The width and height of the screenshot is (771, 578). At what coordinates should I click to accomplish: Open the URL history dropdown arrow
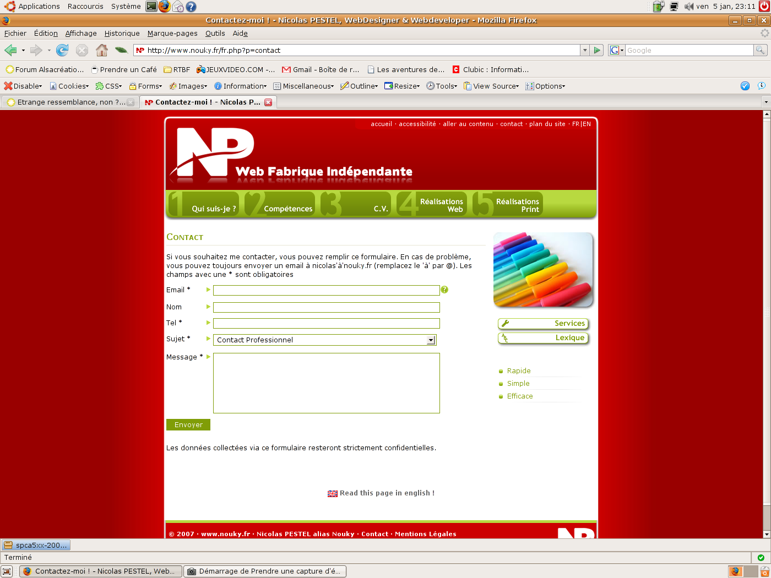click(585, 50)
